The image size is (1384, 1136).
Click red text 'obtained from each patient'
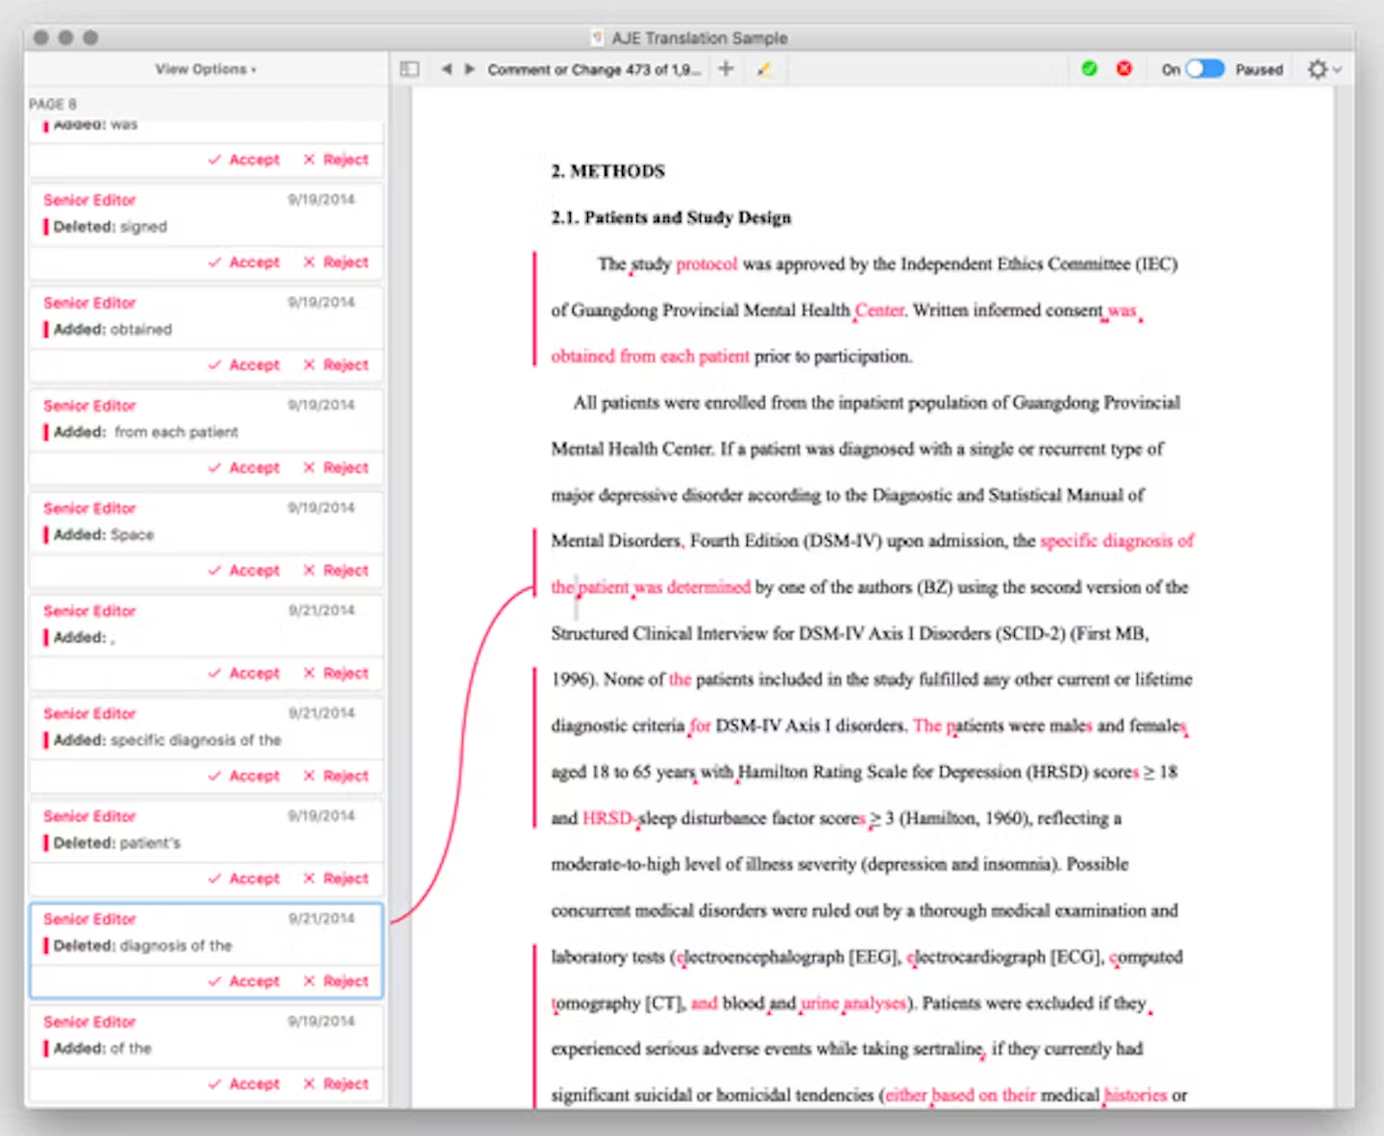pyautogui.click(x=650, y=357)
